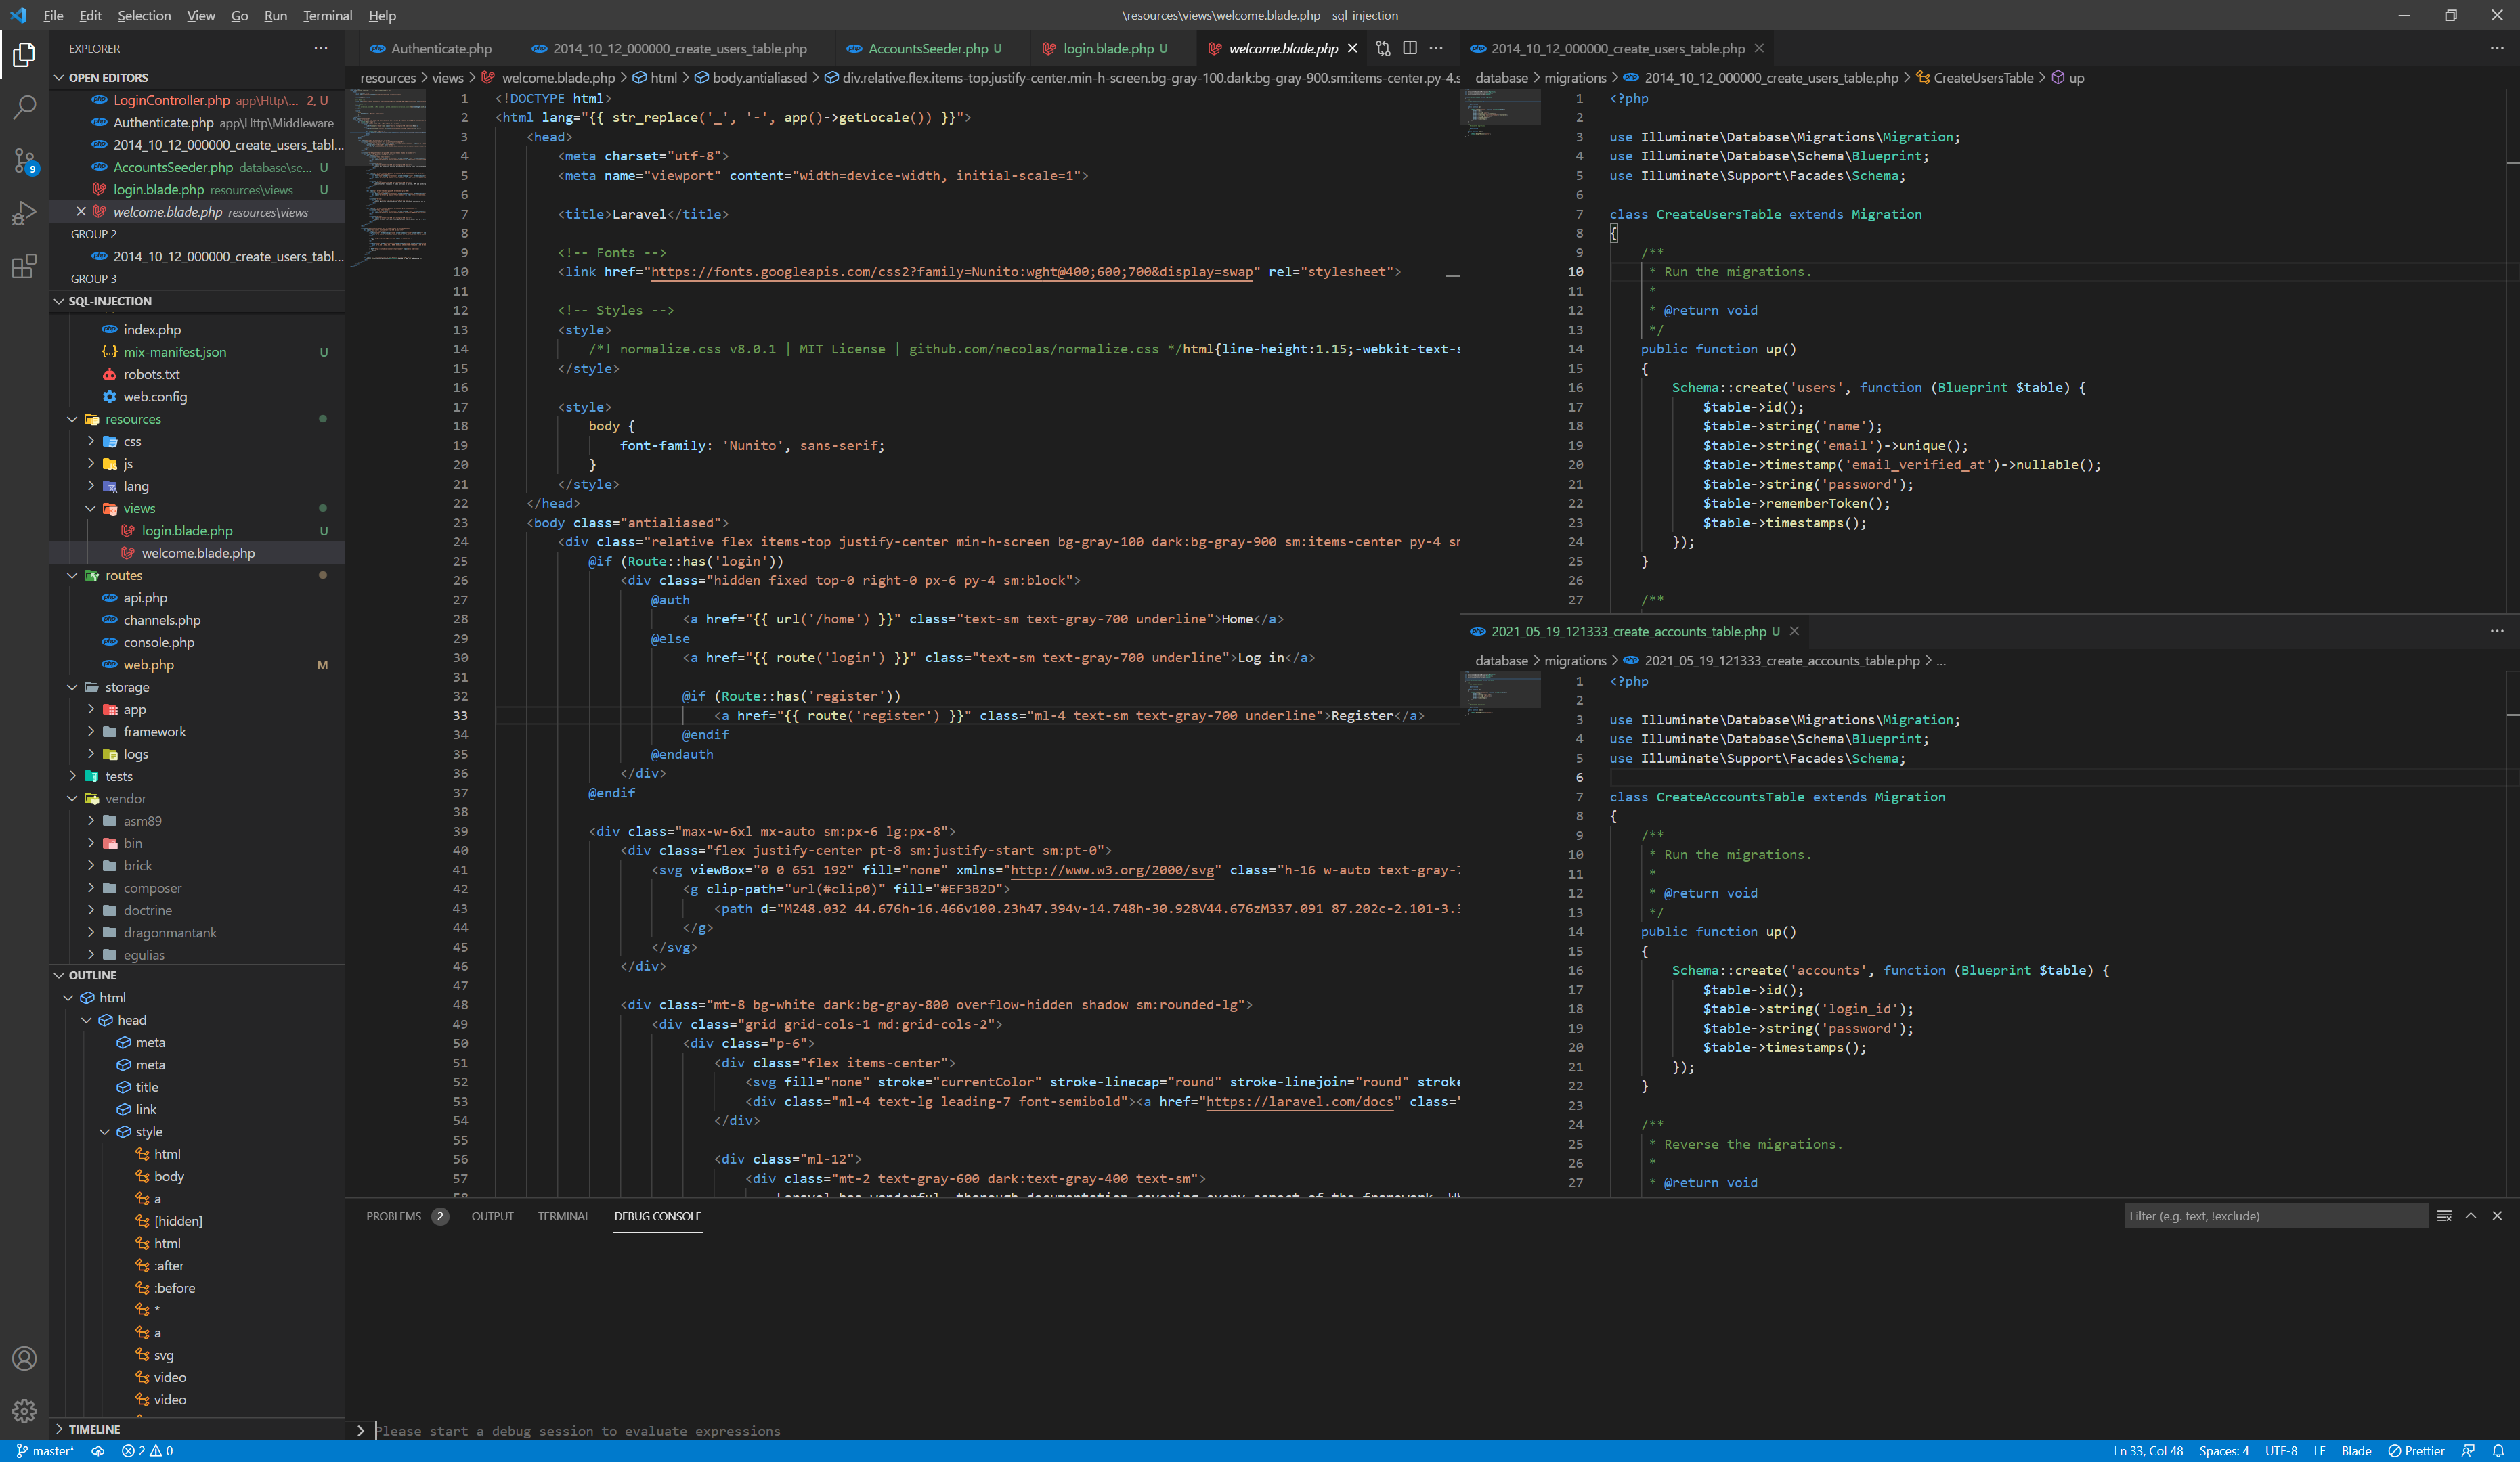
Task: Click the Prettier status bar item
Action: [2415, 1450]
